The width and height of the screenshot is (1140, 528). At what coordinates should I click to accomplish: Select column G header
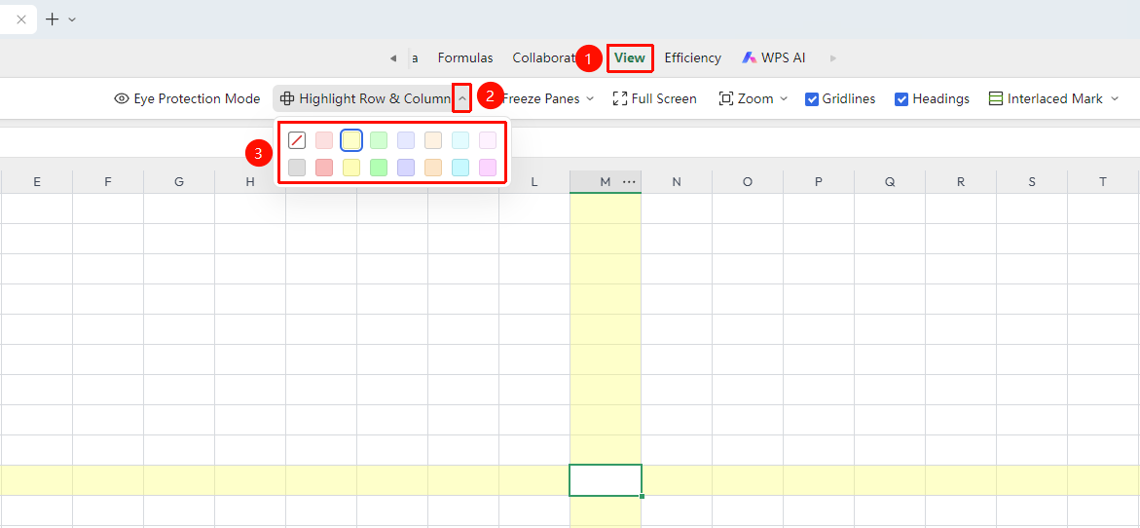point(179,182)
